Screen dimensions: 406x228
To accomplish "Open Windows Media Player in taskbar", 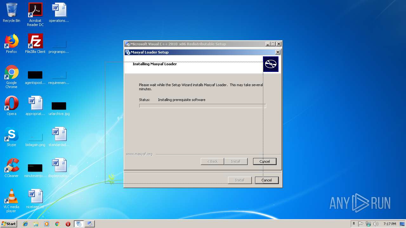I will [x=47, y=224].
